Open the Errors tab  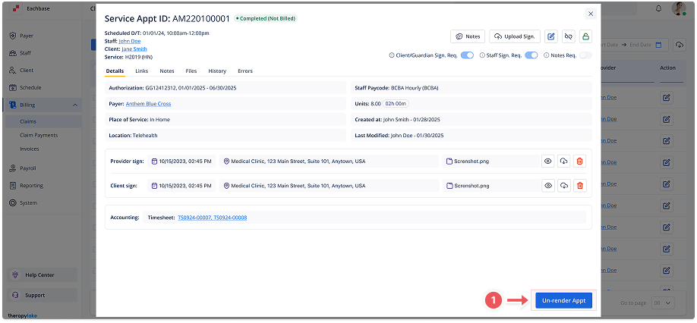coord(245,71)
